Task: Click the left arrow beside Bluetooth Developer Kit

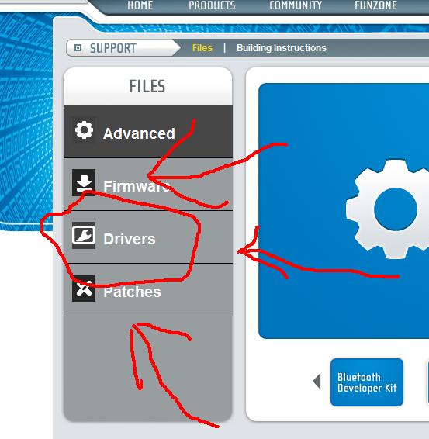Action: click(317, 381)
